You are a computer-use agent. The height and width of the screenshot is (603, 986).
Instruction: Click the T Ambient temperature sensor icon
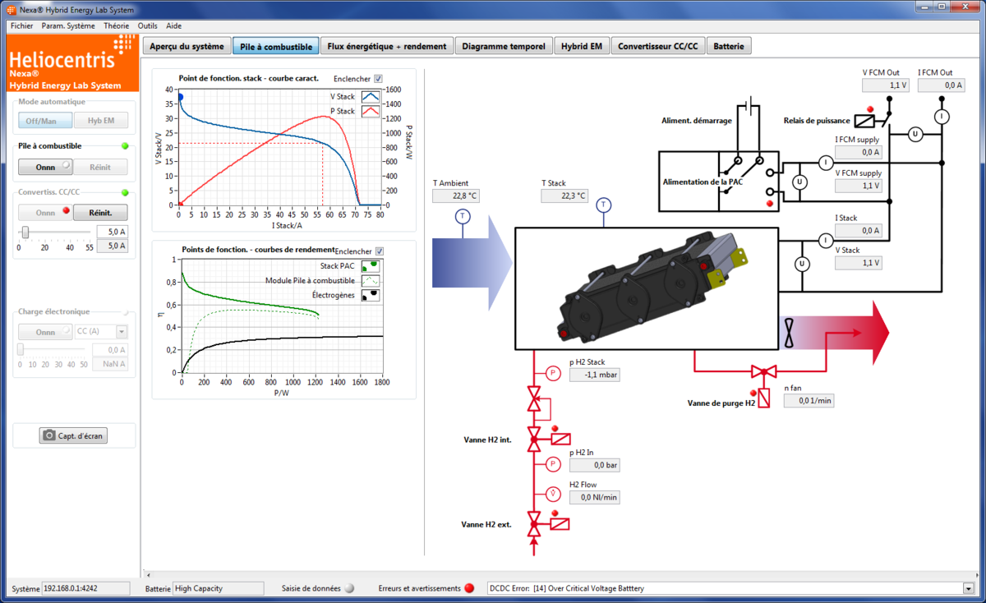point(463,216)
